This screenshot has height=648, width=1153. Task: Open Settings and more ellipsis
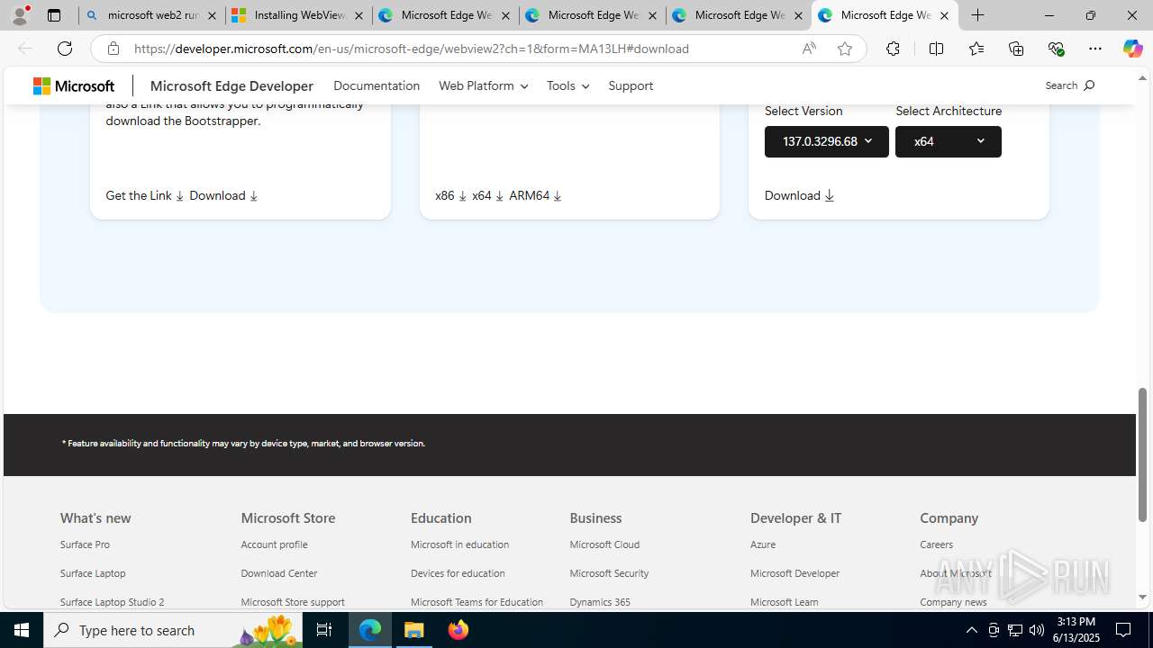point(1095,49)
